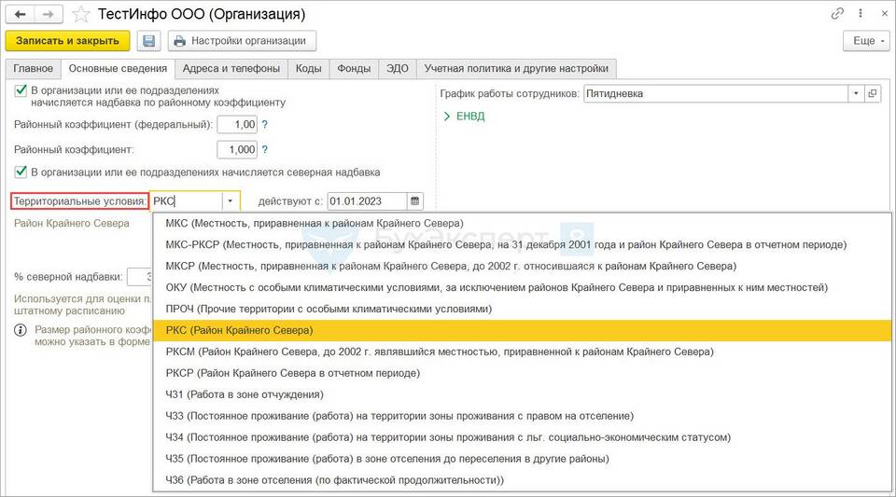Uncheck the district coefficient allowance checkbox
The width and height of the screenshot is (896, 497).
tap(21, 90)
